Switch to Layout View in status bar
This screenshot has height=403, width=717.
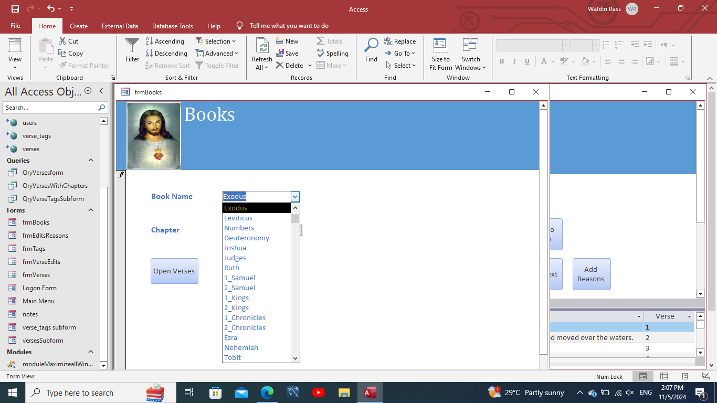point(684,376)
